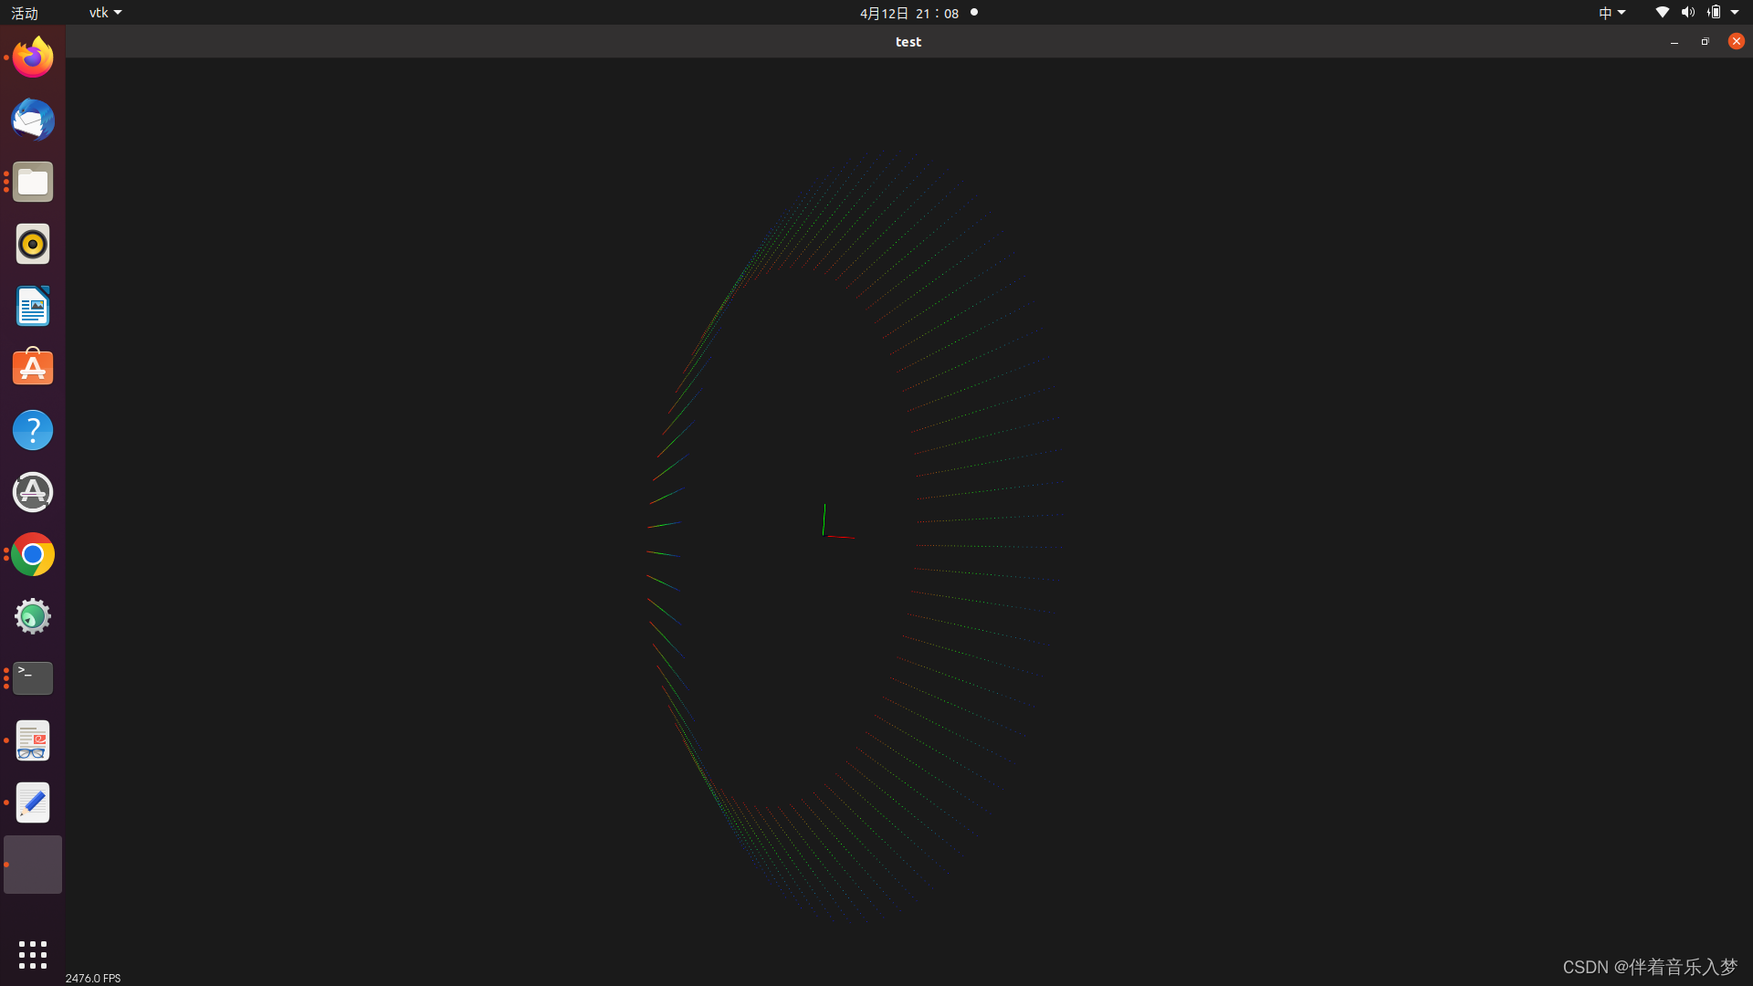Open the Files manager

[x=33, y=183]
